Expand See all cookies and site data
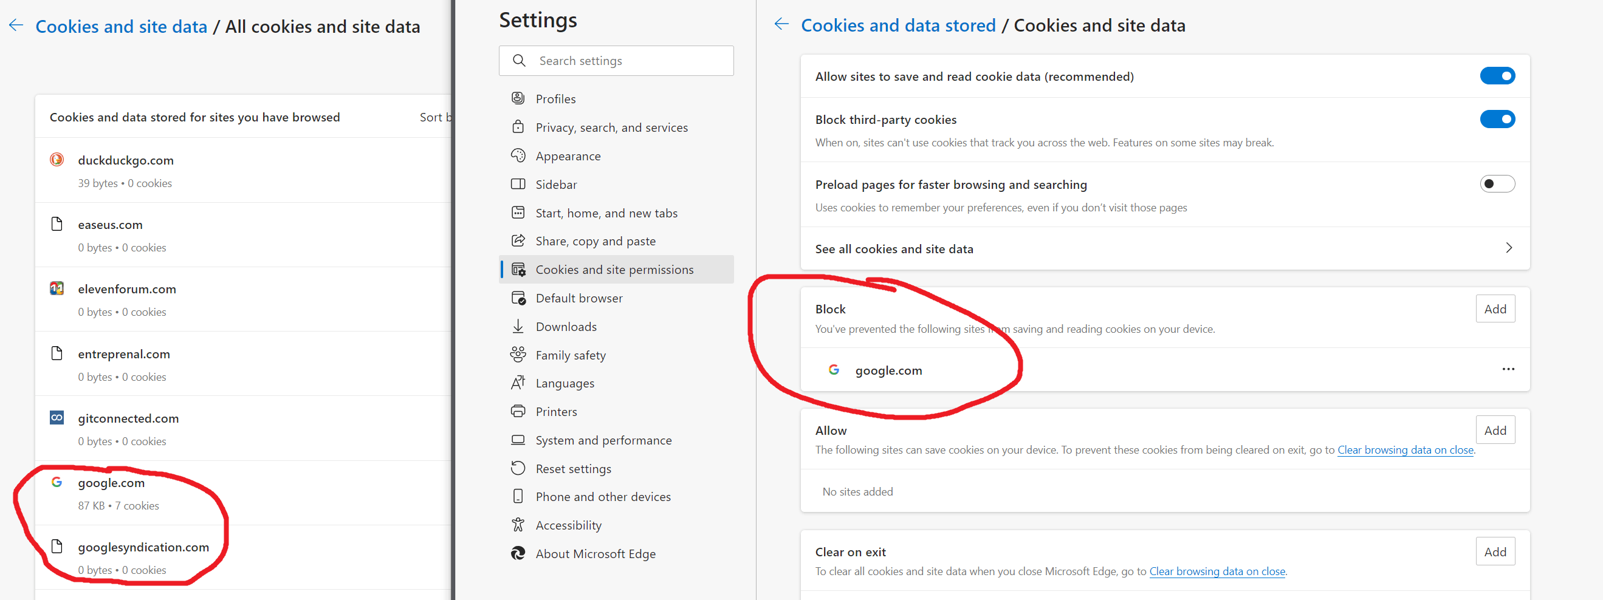Image resolution: width=1603 pixels, height=600 pixels. [x=1165, y=249]
